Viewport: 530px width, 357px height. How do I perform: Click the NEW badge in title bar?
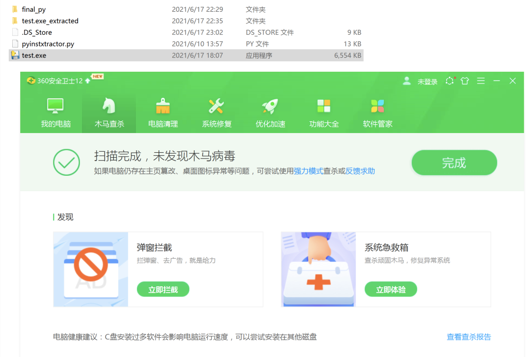97,77
